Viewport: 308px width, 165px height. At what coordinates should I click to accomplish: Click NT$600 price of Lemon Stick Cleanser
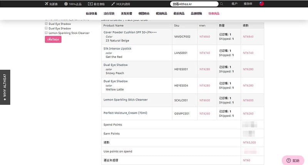pyautogui.click(x=205, y=100)
